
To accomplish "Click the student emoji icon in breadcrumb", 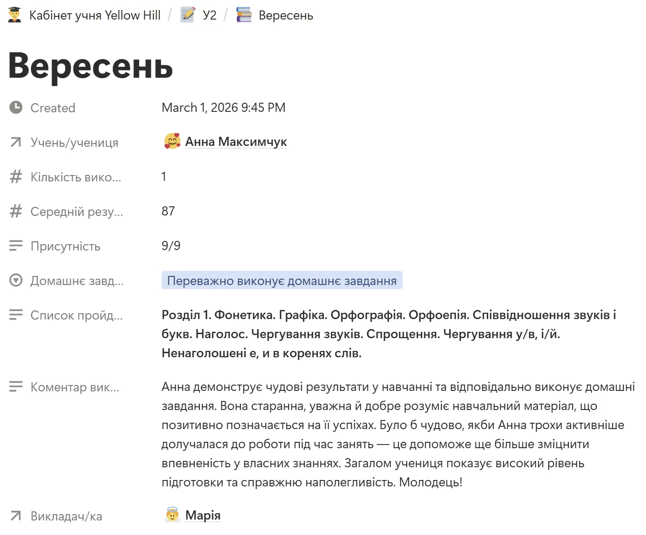I will pyautogui.click(x=15, y=15).
